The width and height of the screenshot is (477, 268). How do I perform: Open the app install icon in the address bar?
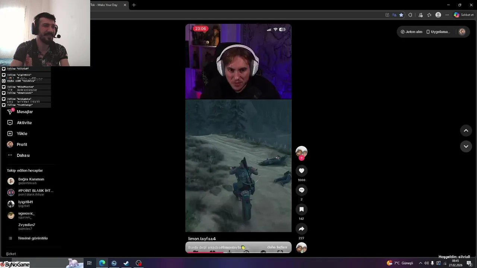point(387,15)
